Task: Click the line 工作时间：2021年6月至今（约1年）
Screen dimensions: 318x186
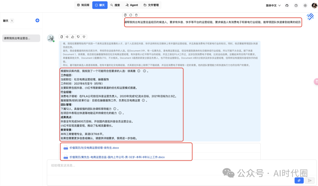Action: click(x=82, y=84)
